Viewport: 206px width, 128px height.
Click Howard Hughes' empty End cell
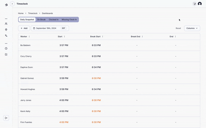(176, 89)
